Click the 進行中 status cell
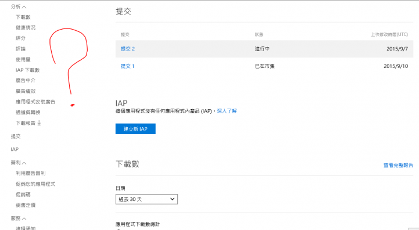419x230 pixels. tap(262, 49)
